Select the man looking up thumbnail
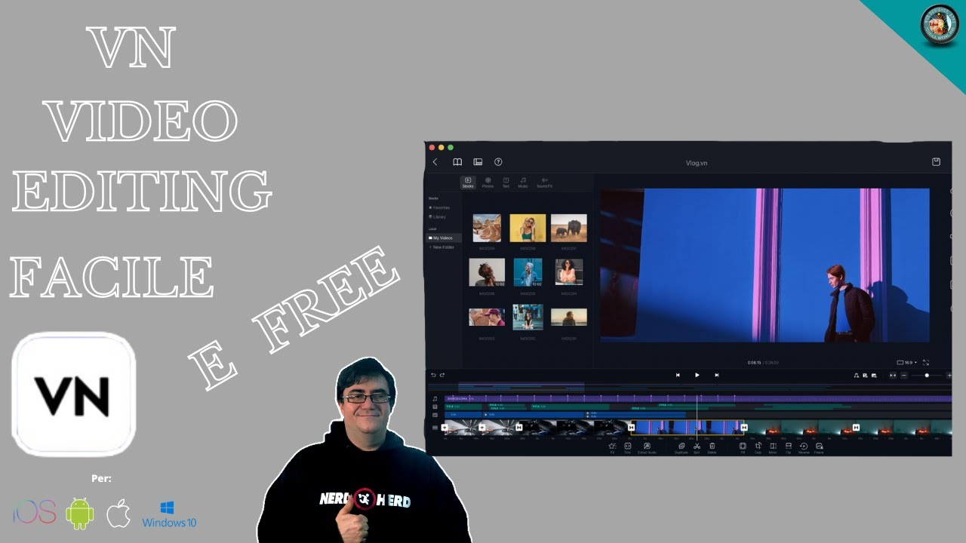 pyautogui.click(x=487, y=272)
